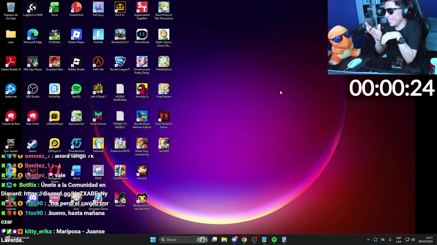
Task: Show hidden system tray icons
Action: tap(368, 240)
